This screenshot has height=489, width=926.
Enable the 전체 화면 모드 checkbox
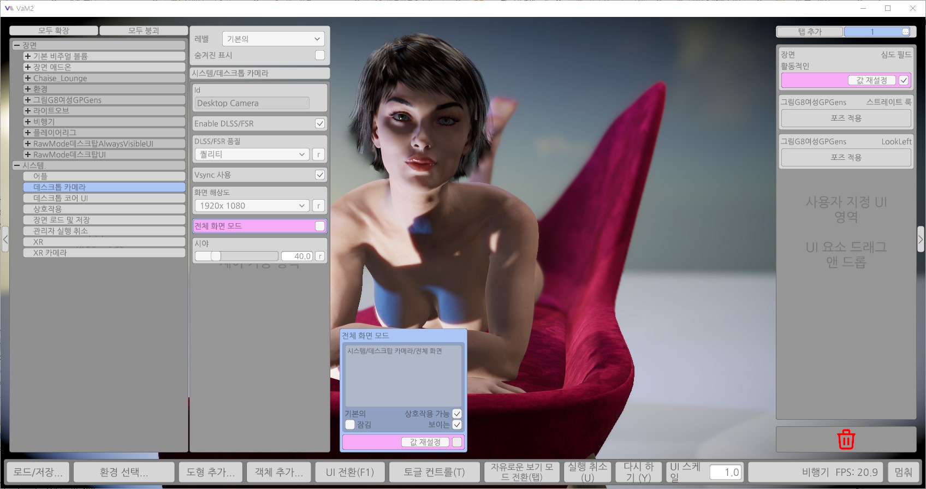coord(320,226)
